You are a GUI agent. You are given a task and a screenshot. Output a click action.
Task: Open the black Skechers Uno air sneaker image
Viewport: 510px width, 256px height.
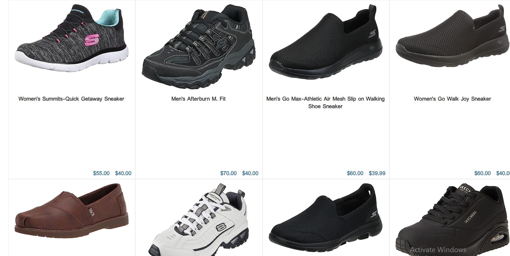(453, 219)
